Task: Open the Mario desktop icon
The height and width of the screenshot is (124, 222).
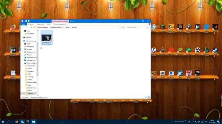Action: click(x=189, y=73)
